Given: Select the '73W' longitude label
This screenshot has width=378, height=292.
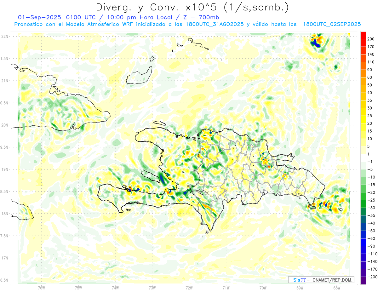Looking at the screenshot, I should [x=152, y=288].
